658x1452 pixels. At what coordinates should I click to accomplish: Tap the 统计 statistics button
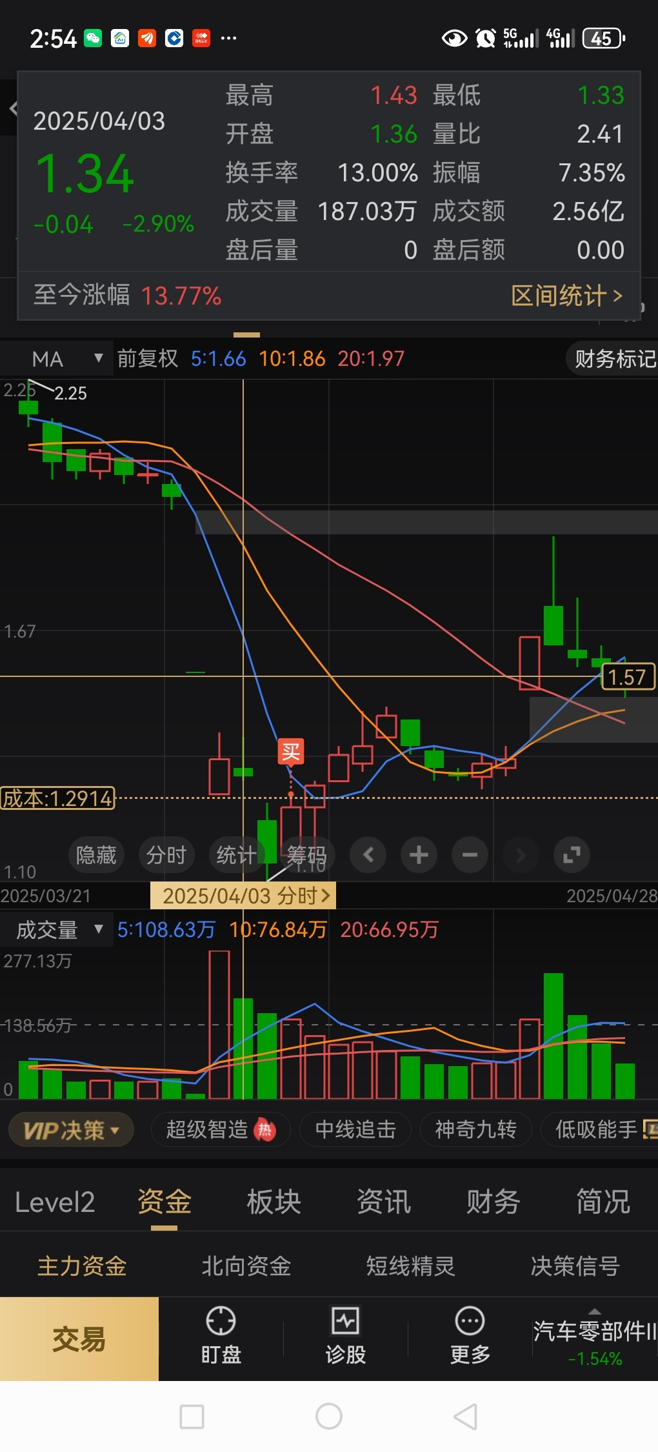pyautogui.click(x=237, y=855)
